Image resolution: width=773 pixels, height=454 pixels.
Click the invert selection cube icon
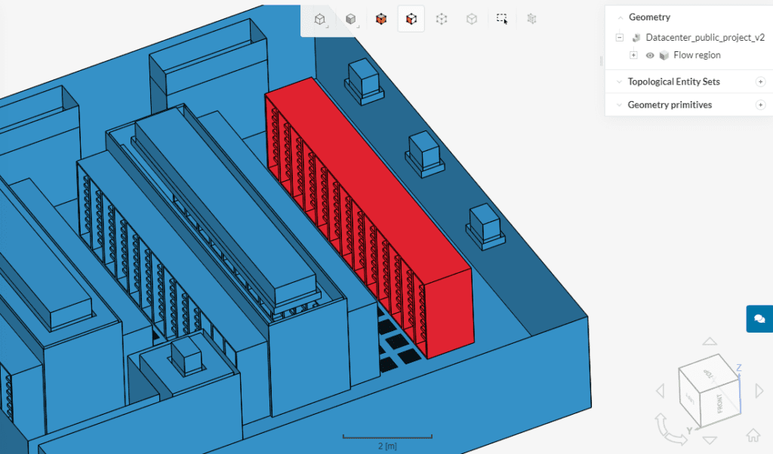pos(381,19)
